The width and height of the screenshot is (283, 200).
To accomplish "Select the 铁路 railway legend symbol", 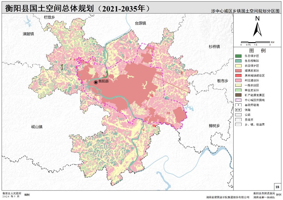I will coord(238,110).
